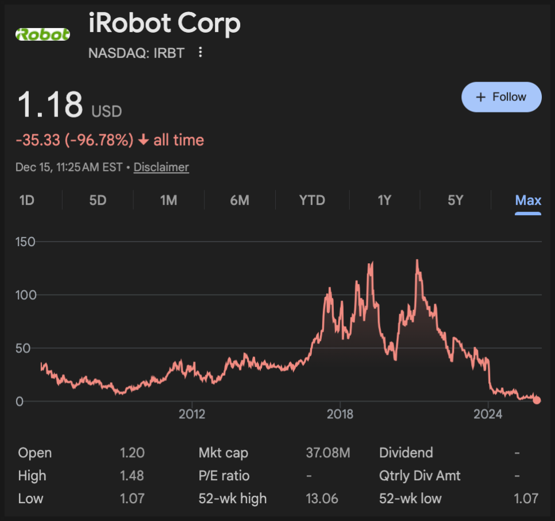Image resolution: width=555 pixels, height=521 pixels.
Task: Open the Disclaimer link
Action: (161, 167)
